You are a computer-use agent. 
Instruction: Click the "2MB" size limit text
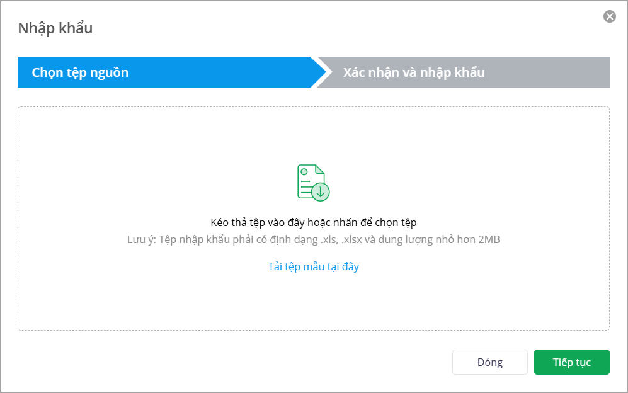[x=489, y=240]
